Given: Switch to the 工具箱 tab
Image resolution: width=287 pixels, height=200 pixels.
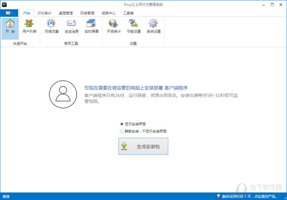Looking at the screenshot, I should pos(128,13).
